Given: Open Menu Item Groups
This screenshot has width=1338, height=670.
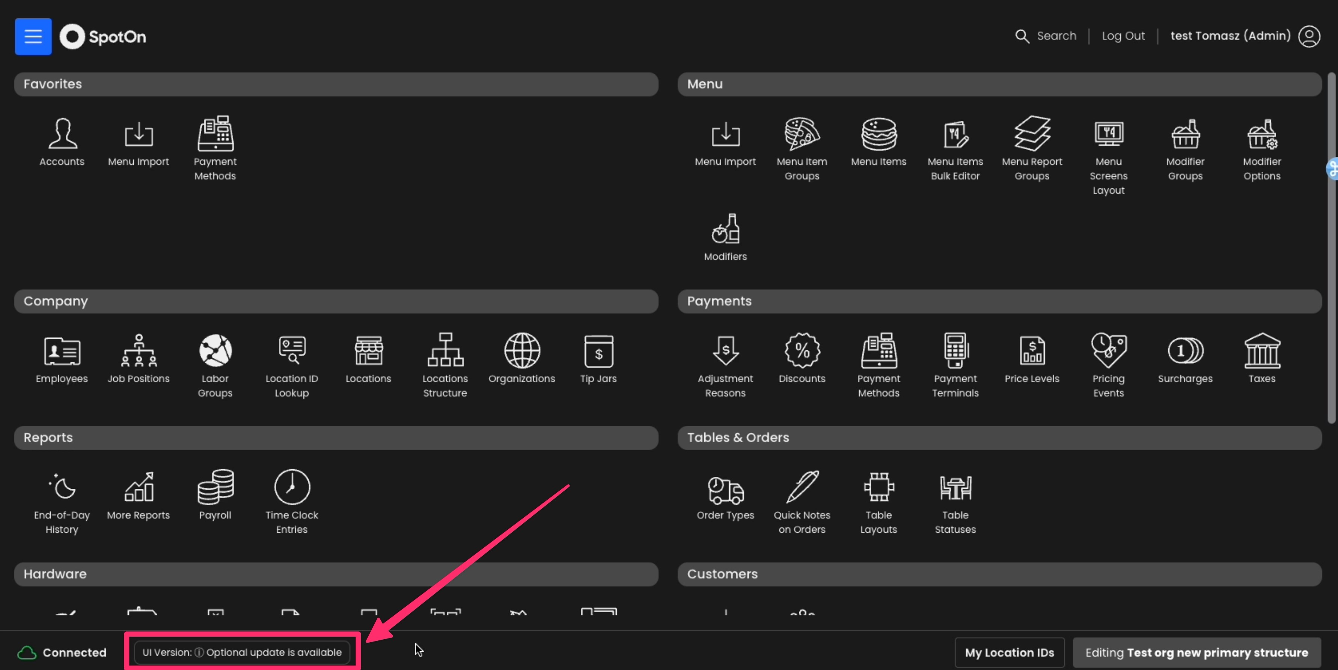Looking at the screenshot, I should 802,149.
